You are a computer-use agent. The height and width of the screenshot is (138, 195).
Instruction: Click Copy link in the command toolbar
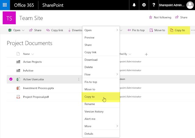tap(55, 30)
